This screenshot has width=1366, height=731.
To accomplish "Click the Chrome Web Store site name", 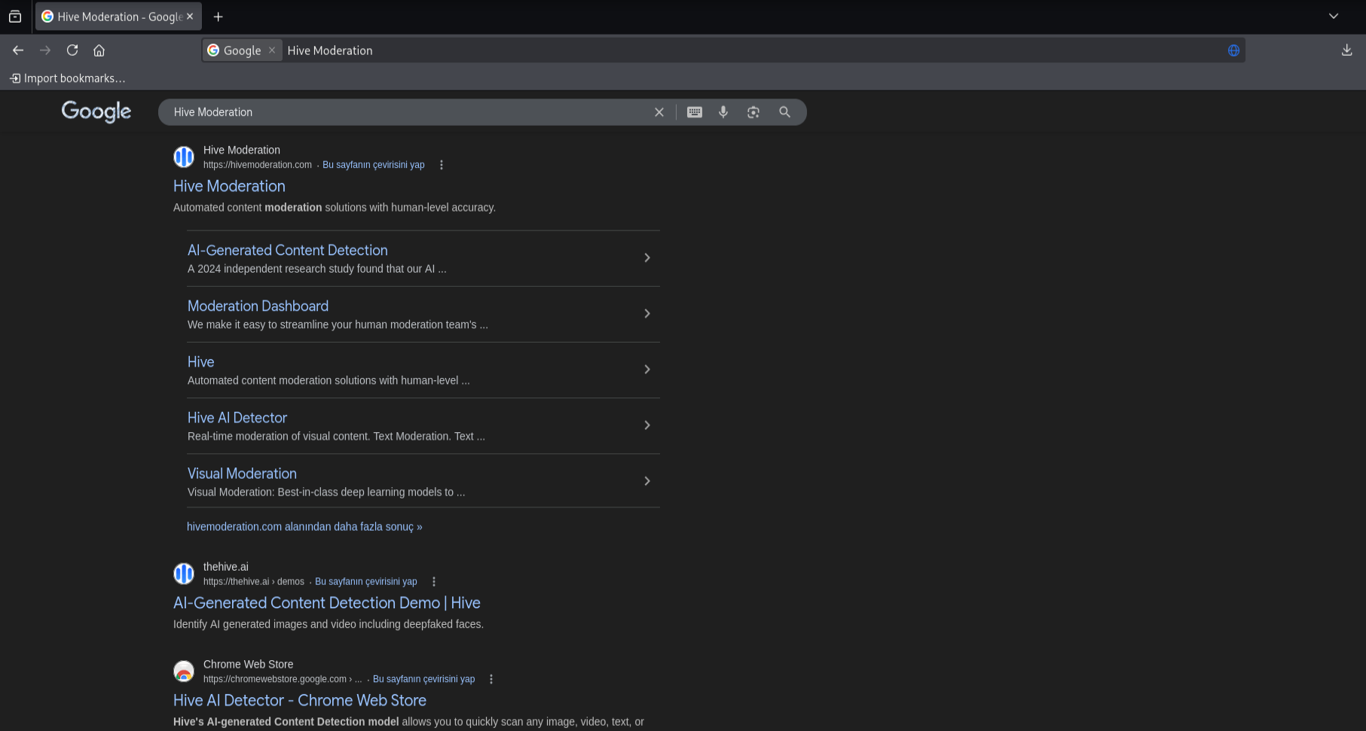I will (x=249, y=664).
